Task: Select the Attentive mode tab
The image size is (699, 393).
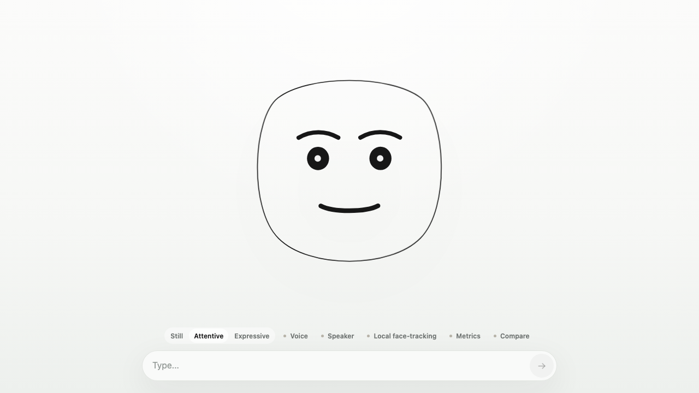Action: coord(209,336)
